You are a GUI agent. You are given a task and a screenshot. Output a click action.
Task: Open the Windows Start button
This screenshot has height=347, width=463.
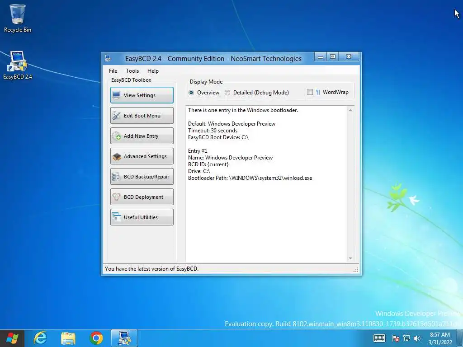click(12, 338)
